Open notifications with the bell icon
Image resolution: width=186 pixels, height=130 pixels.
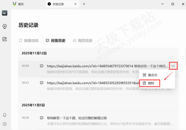pyautogui.click(x=5, y=115)
